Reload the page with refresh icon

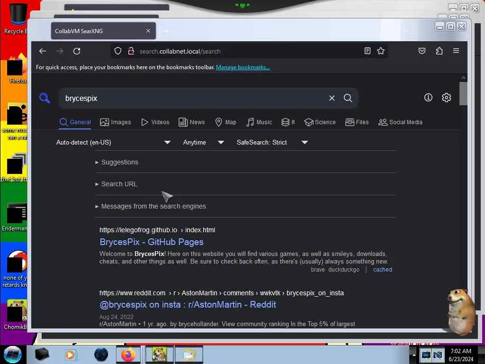point(77,51)
